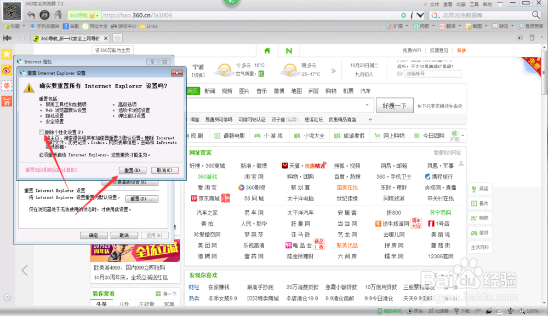Click the 重置 button in the reset dialog
This screenshot has width=548, height=316.
coord(132,169)
